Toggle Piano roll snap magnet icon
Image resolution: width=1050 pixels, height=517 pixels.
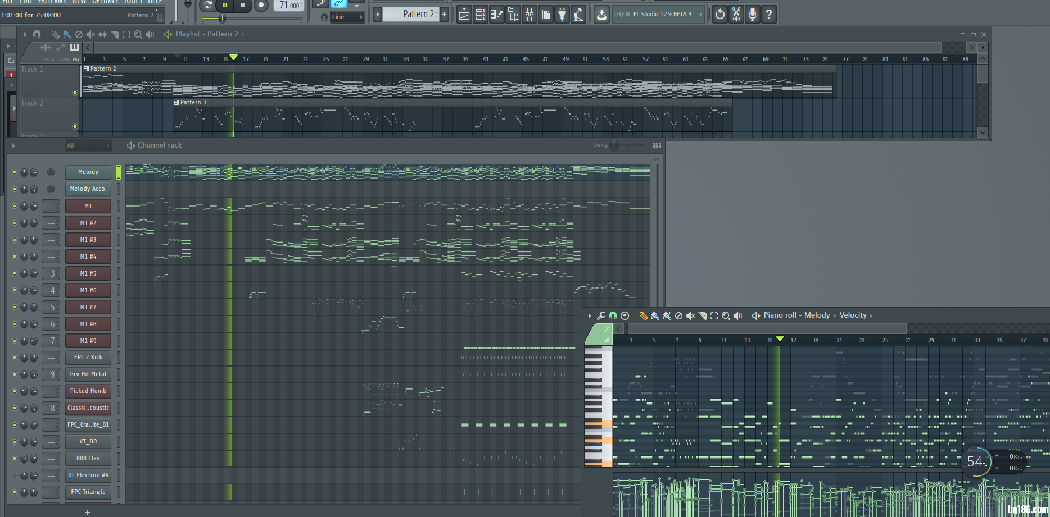(x=613, y=315)
